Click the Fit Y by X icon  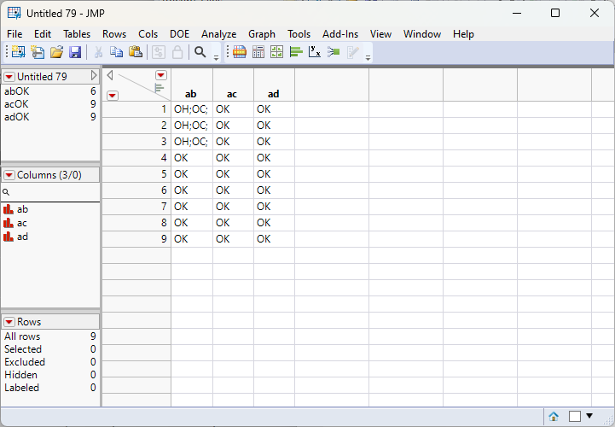[x=315, y=52]
